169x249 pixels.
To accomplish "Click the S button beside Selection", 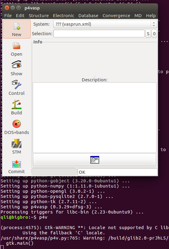I will click(148, 34).
